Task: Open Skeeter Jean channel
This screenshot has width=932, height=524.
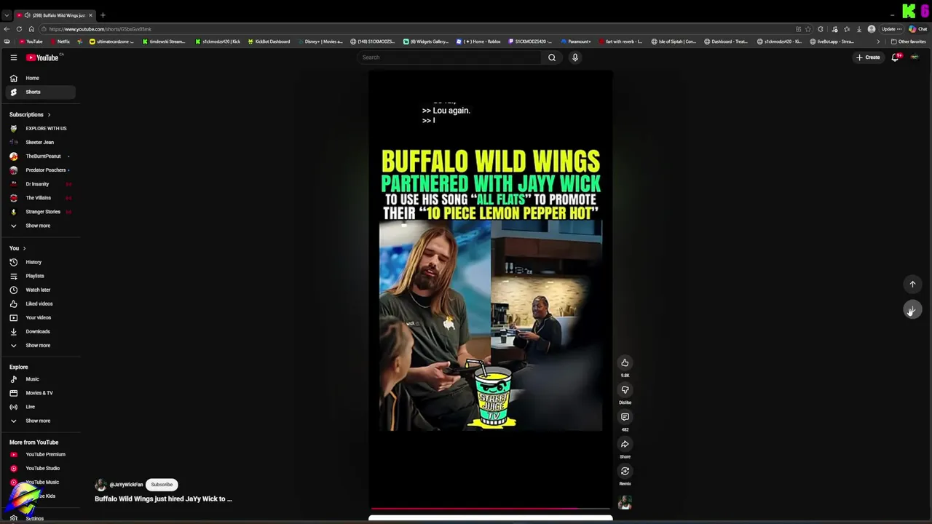Action: click(x=41, y=142)
